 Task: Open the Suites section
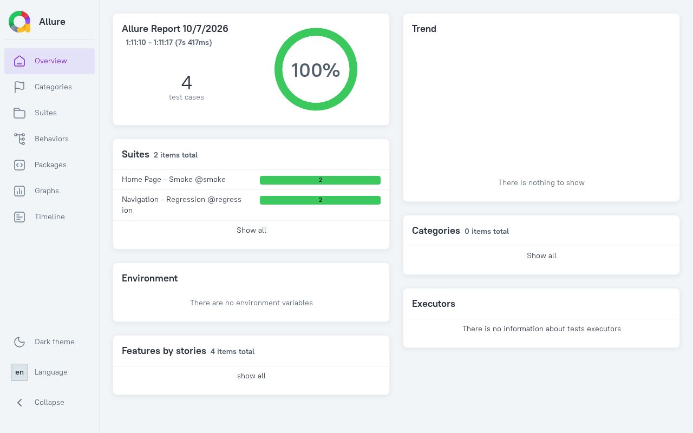click(x=50, y=113)
